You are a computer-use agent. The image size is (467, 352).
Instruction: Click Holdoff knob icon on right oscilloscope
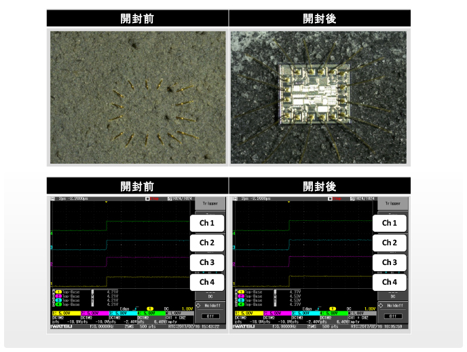381,306
